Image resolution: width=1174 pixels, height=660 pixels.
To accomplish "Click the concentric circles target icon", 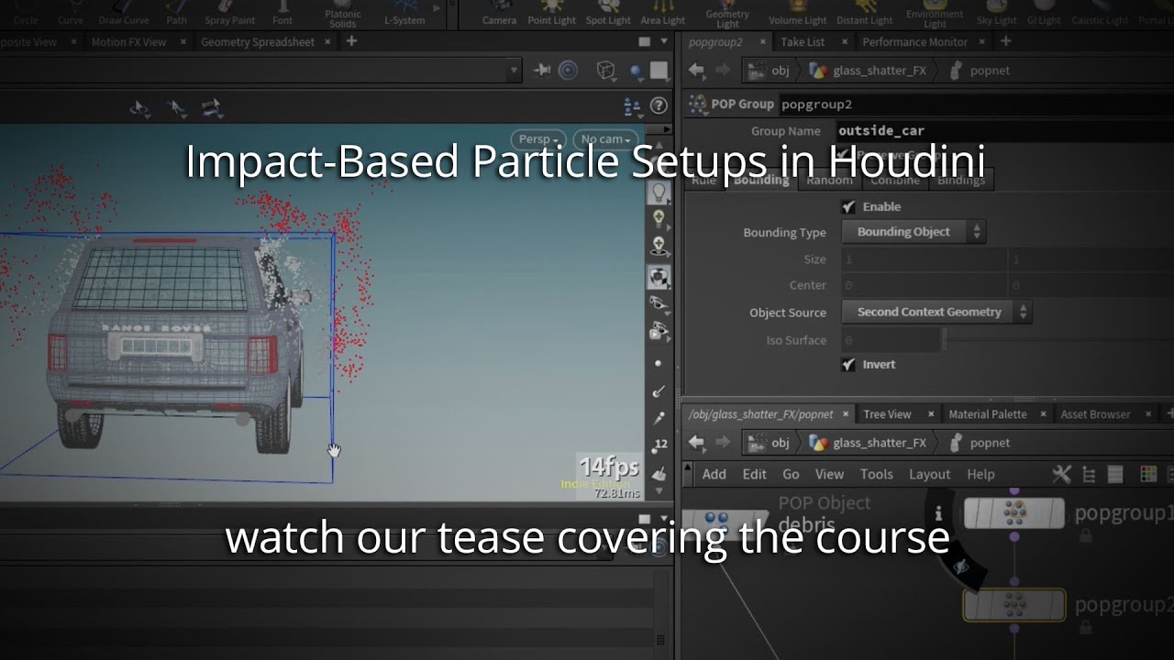I will (x=569, y=71).
